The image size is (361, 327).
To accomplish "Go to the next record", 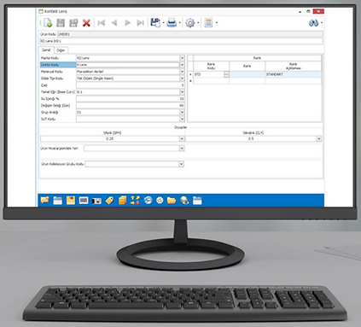I will click(127, 23).
